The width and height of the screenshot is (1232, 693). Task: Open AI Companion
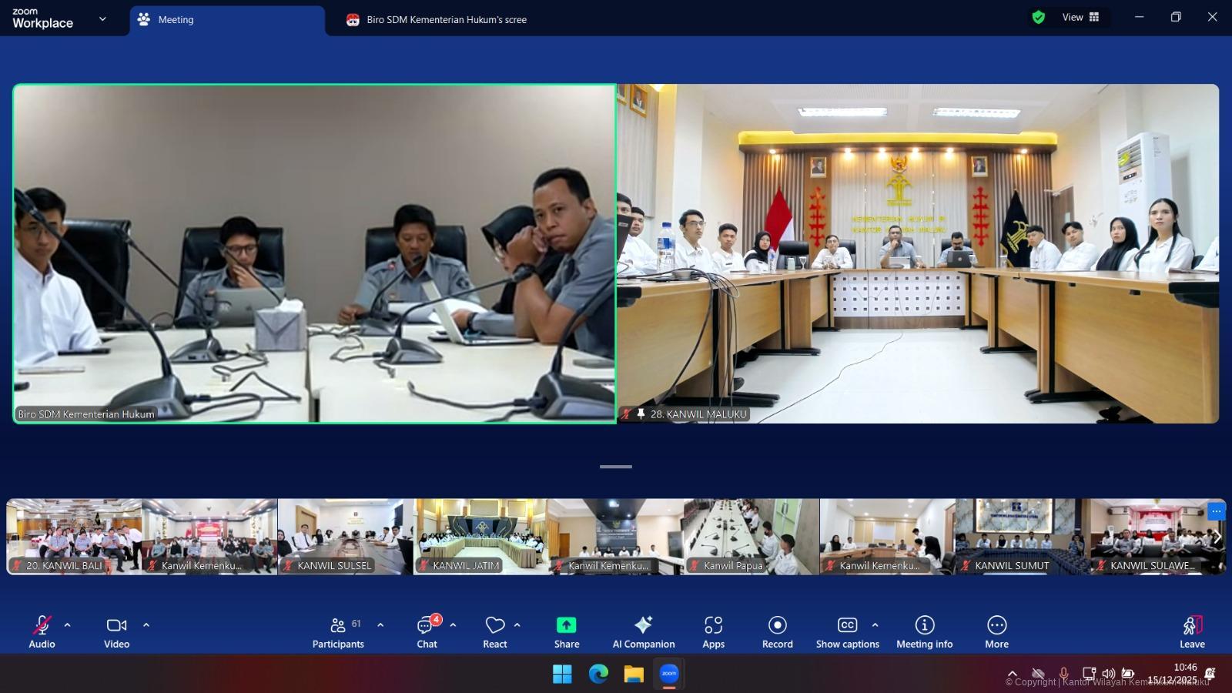tap(643, 631)
